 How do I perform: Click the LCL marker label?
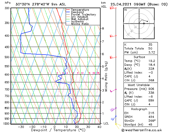point(106,123)
